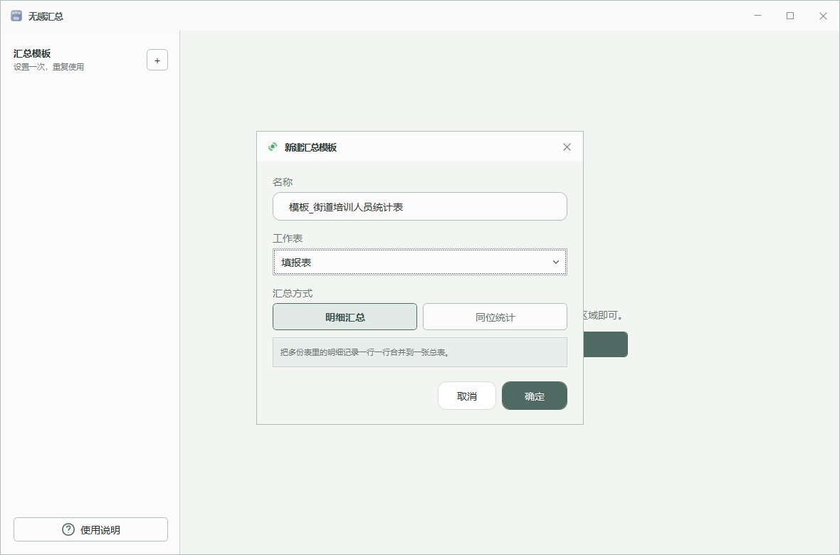Screen dimensions: 840x555
Task: Click the 无感汇总 app icon in title bar
Action: coord(16,16)
